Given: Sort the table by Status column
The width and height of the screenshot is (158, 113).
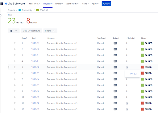Looking at the screenshot, I should coord(144,38).
